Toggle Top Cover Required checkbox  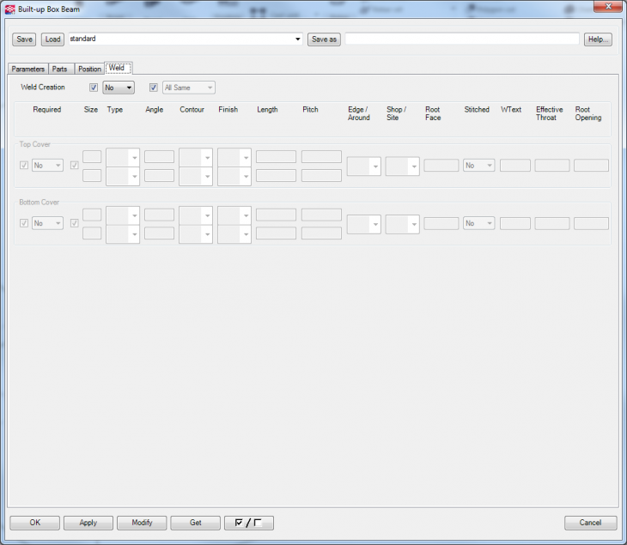(24, 165)
